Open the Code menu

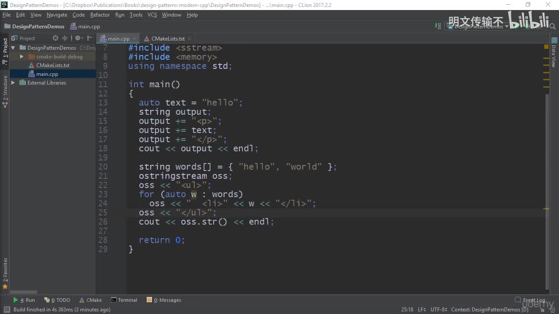tap(79, 15)
